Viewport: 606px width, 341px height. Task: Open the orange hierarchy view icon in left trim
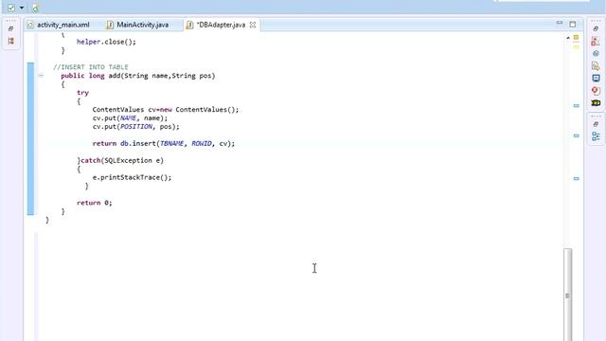pos(10,41)
